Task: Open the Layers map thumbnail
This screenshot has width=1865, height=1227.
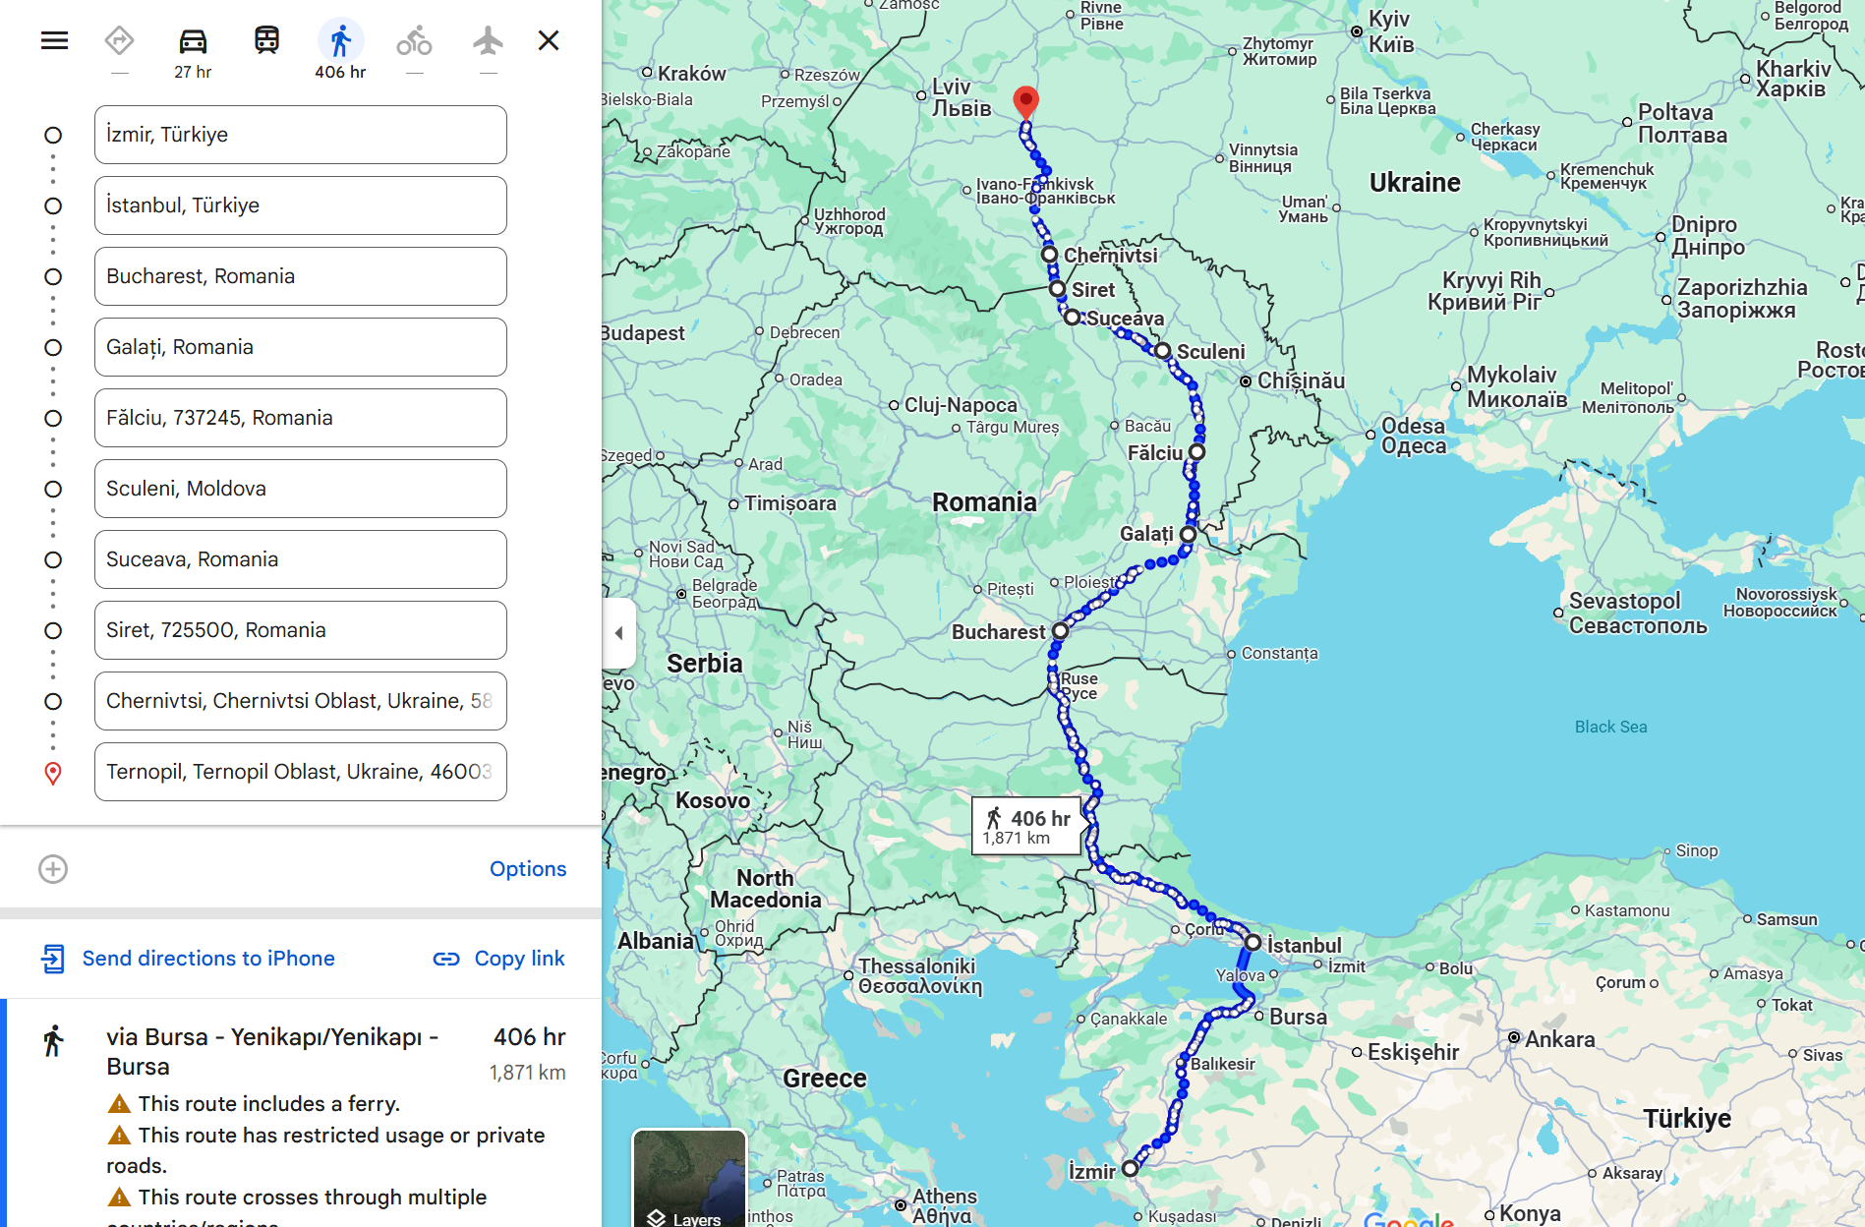Action: (x=689, y=1179)
